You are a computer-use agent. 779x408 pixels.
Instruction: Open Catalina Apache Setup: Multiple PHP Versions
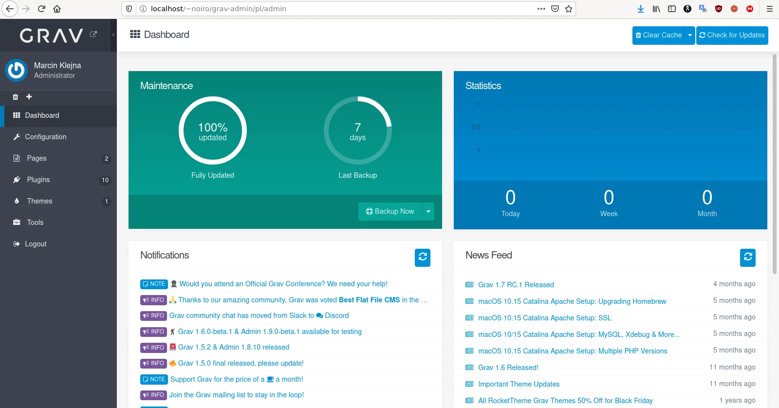point(573,351)
